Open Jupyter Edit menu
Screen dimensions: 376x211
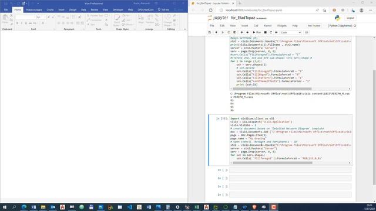point(222,26)
